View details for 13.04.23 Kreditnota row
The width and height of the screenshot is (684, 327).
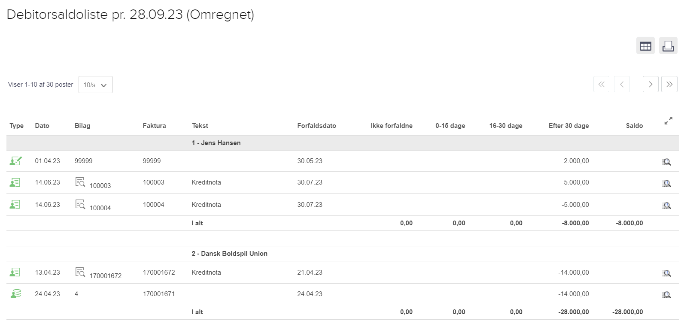pos(666,273)
